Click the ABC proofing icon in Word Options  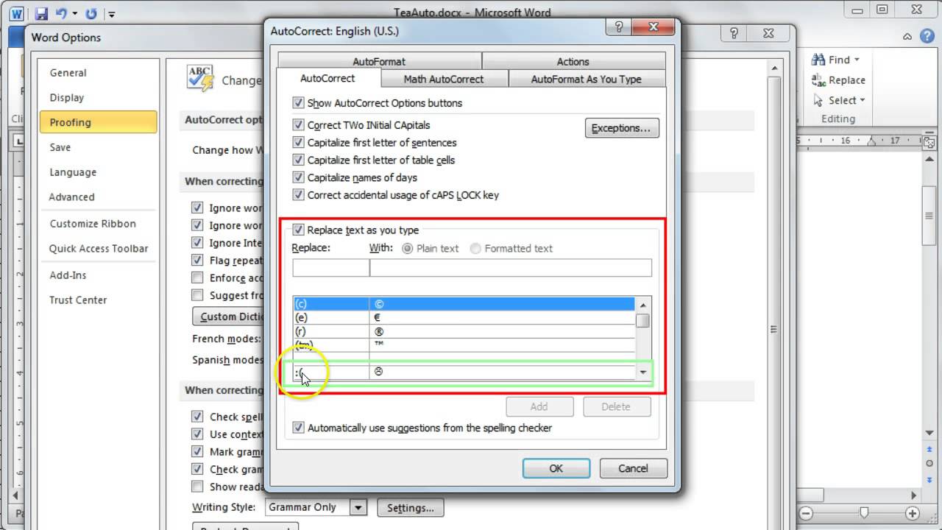[200, 78]
